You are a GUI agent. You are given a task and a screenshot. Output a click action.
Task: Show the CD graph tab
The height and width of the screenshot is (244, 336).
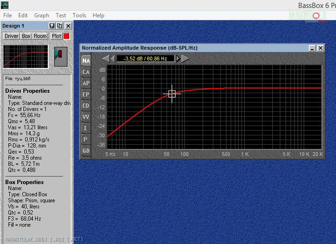point(86,106)
